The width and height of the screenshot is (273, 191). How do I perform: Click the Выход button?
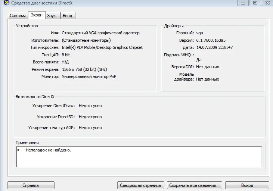[x=247, y=185]
